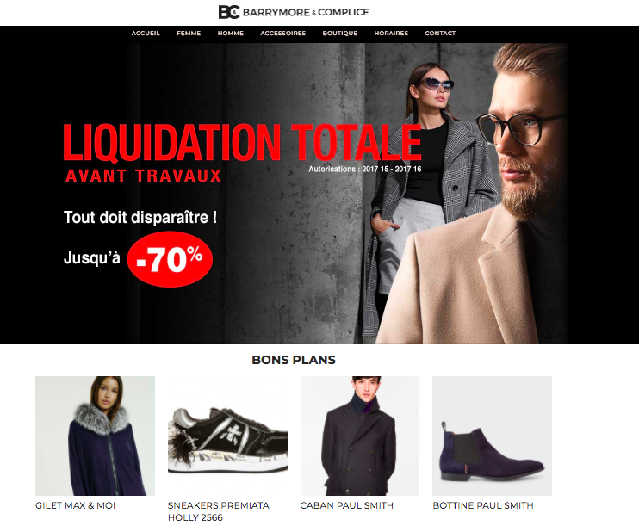639x532 pixels.
Task: Open the Gilet Max & Moi product image
Action: [95, 436]
